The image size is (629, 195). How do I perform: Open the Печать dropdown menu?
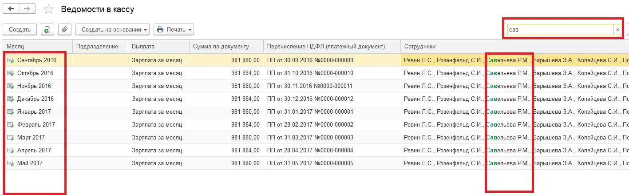(x=174, y=30)
